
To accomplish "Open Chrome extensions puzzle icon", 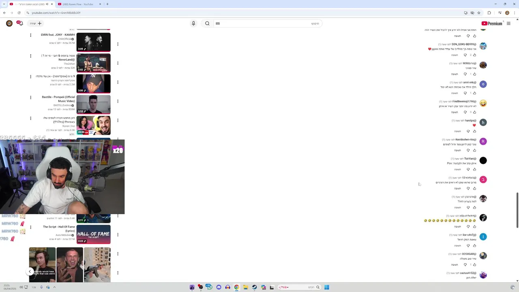I will (489, 13).
